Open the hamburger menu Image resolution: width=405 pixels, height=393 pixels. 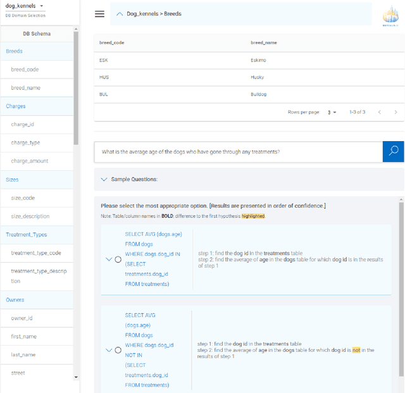click(99, 14)
